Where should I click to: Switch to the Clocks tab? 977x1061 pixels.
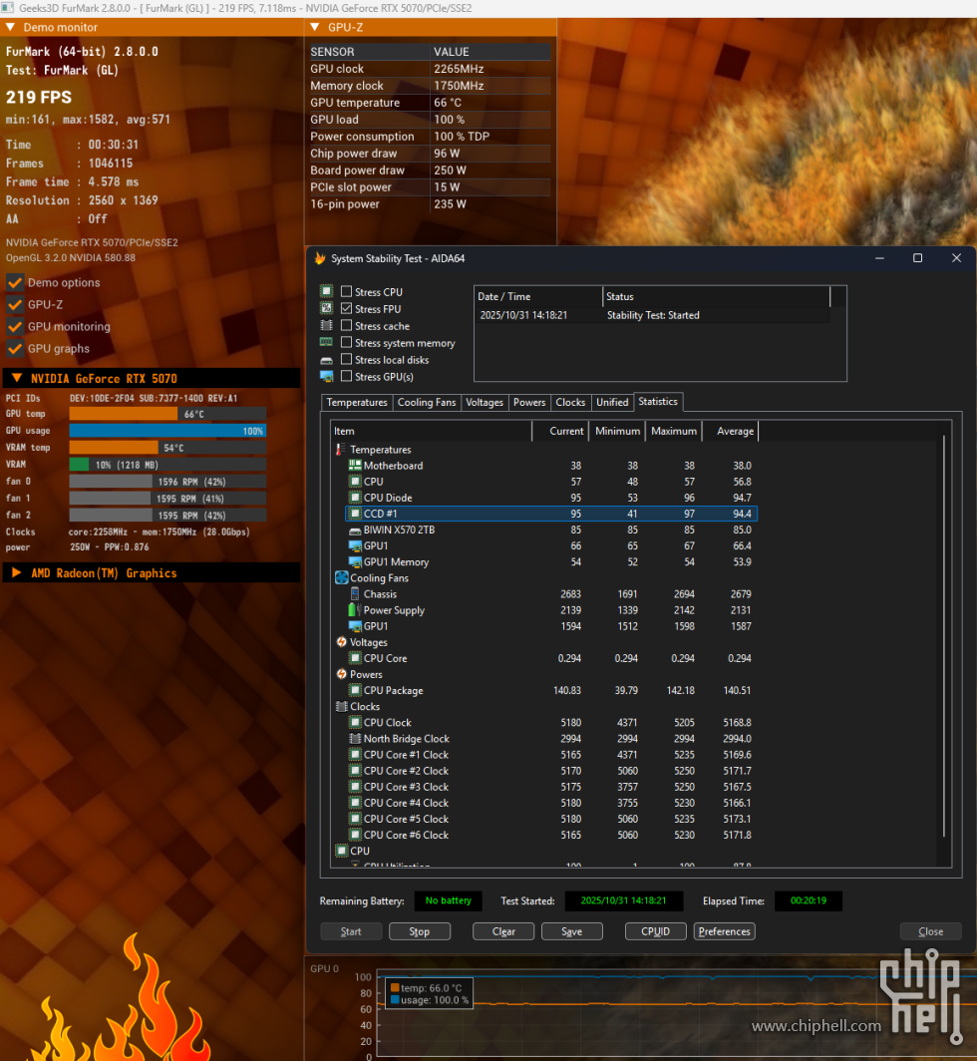click(x=570, y=402)
